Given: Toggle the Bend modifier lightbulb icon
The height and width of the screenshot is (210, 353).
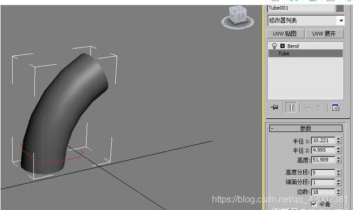Looking at the screenshot, I should 274,46.
